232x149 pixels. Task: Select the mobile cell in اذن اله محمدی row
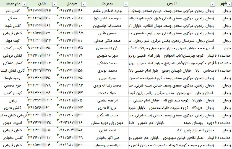(x=72, y=48)
